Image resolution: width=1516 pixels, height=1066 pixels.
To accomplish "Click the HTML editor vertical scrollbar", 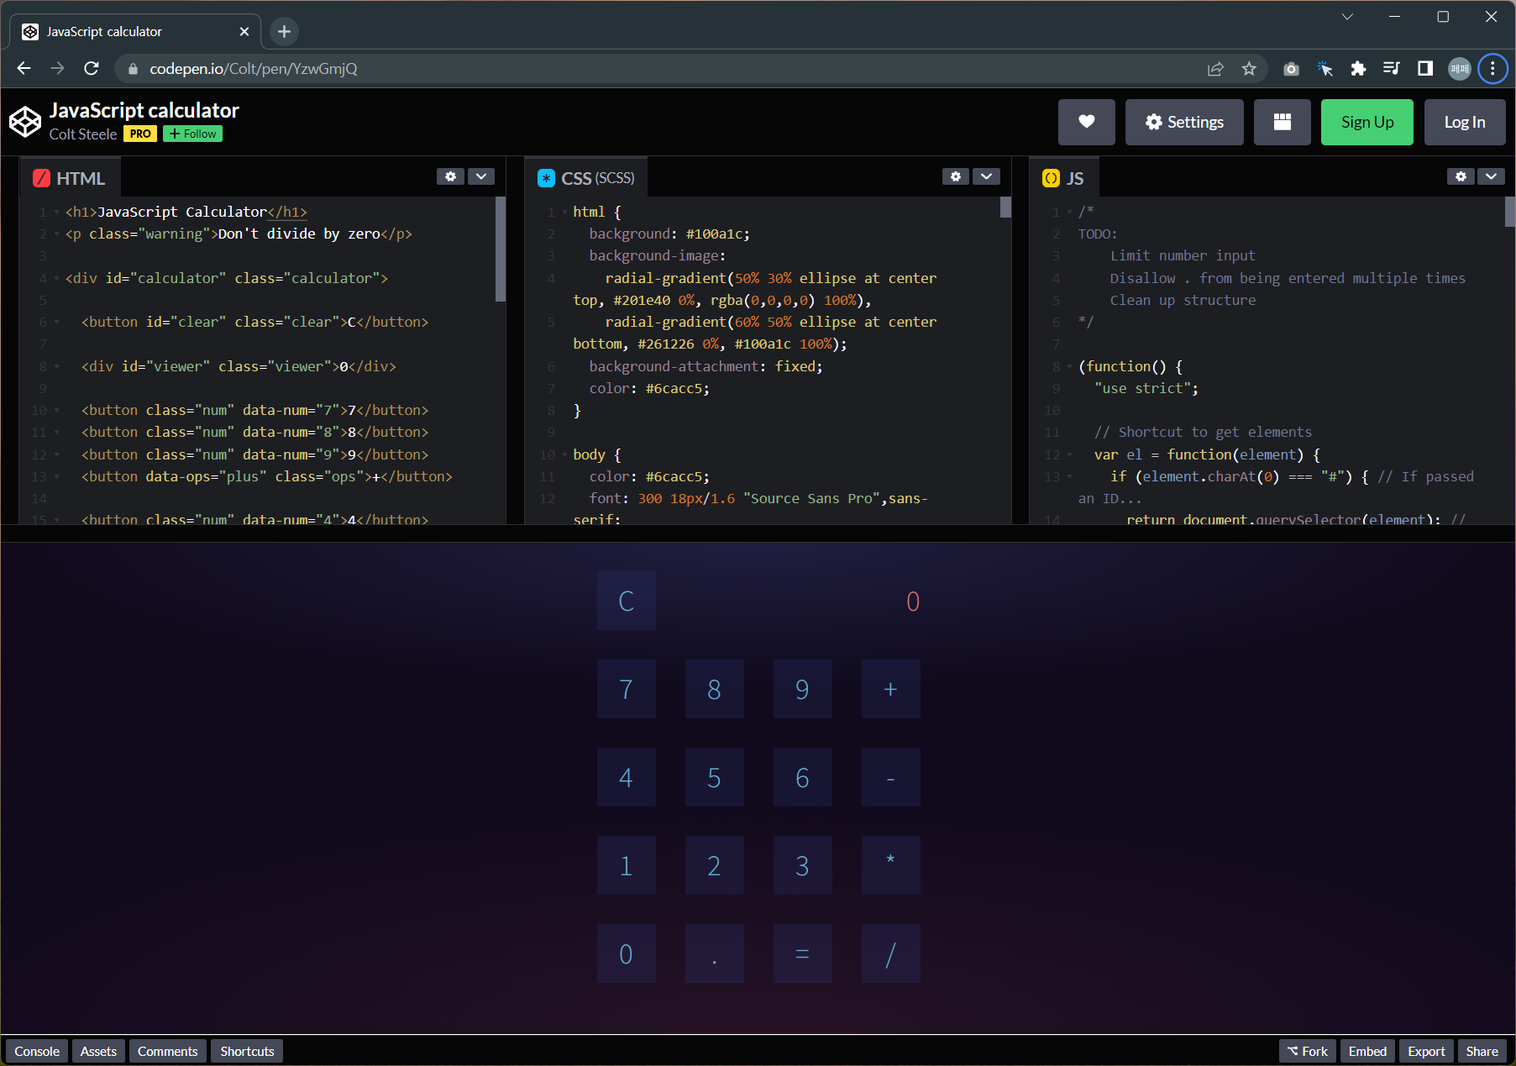I will tap(501, 249).
